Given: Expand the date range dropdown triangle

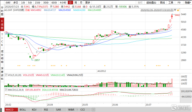Looking at the screenshot, I should tap(175, 10).
